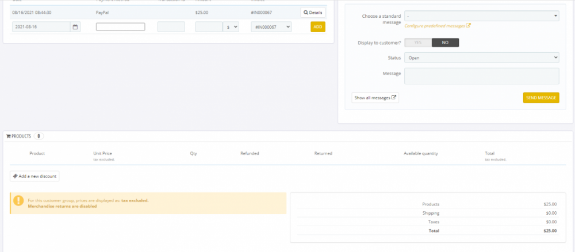Screen dimensions: 575x252
Task: Select NO for Display to customer
Action: tap(445, 42)
